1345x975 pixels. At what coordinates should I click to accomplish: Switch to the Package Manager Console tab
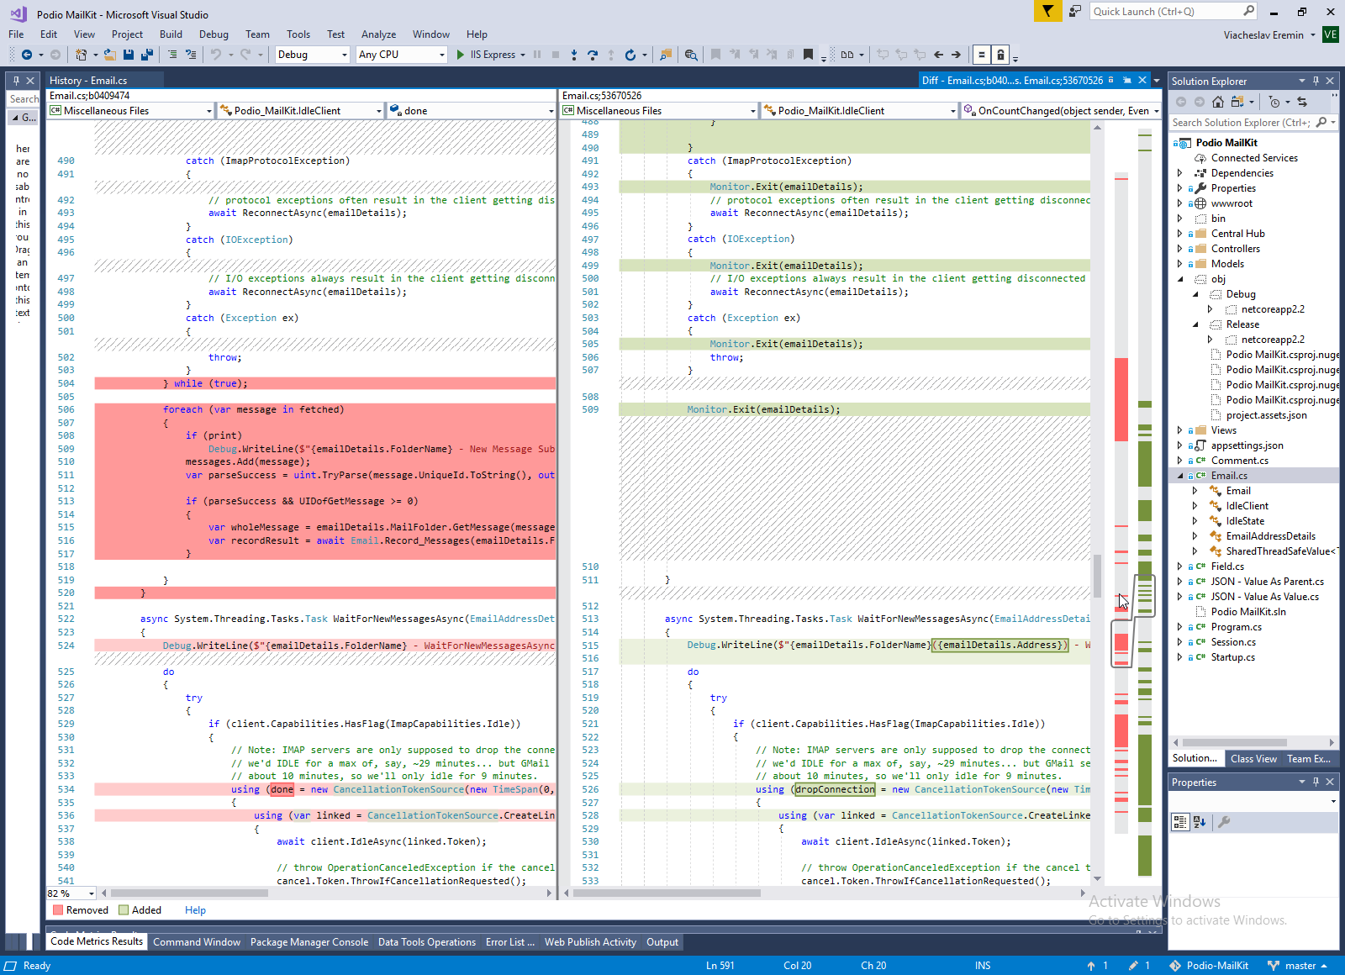coord(309,942)
